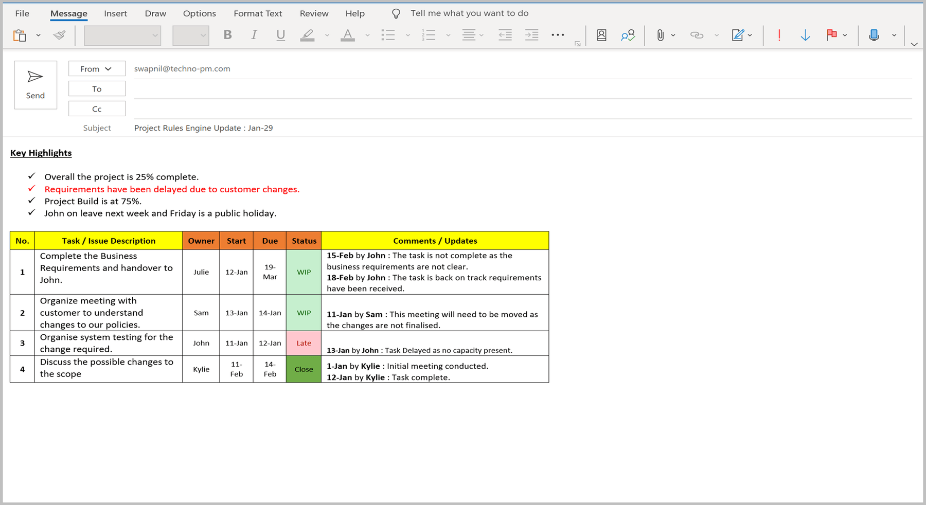
Task: Mark message as High Importance
Action: point(779,35)
